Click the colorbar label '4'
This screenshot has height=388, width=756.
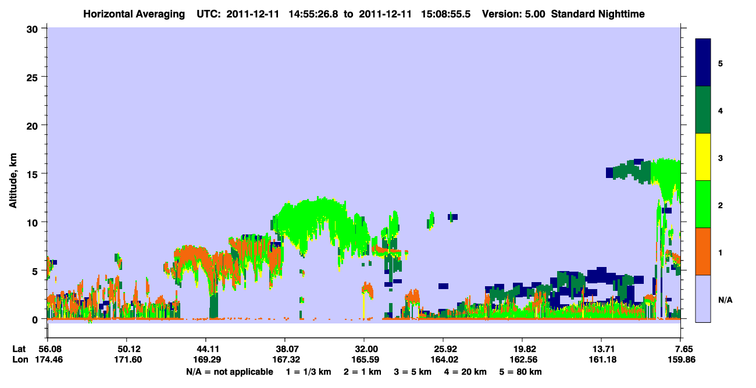721,110
